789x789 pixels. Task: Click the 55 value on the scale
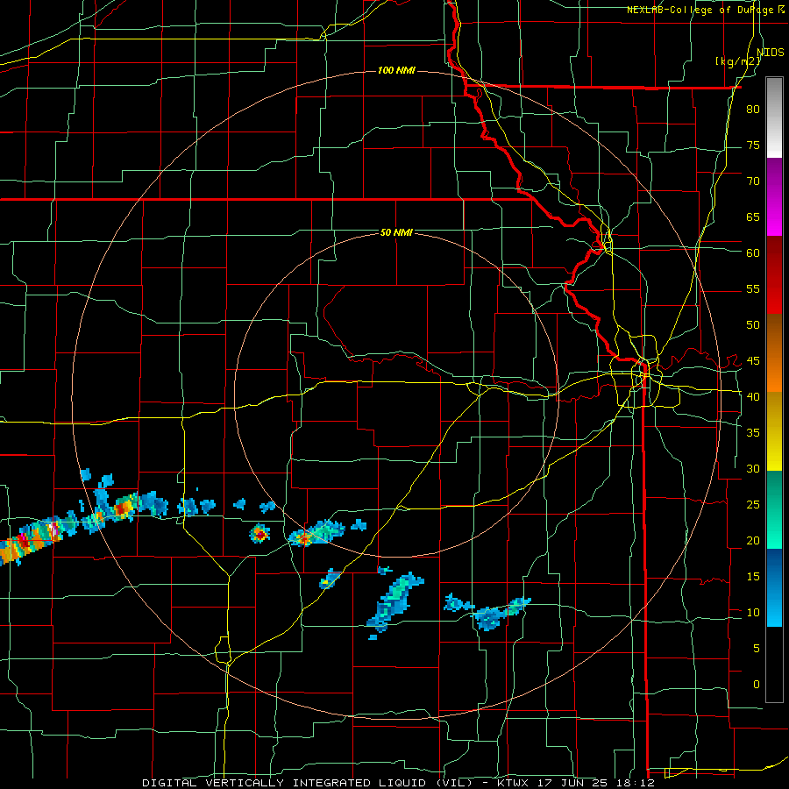pos(753,288)
